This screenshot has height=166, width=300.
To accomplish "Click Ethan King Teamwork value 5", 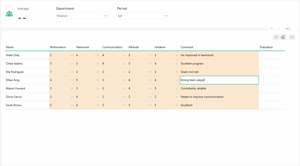I will click(77, 80).
